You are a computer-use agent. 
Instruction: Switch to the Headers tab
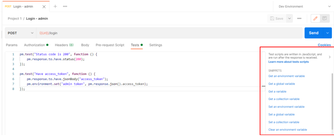[64, 45]
